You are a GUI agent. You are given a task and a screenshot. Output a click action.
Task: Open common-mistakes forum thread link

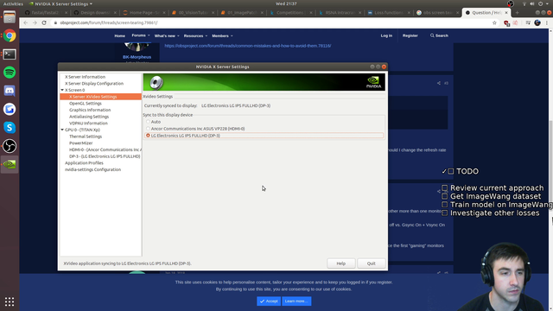pyautogui.click(x=248, y=46)
